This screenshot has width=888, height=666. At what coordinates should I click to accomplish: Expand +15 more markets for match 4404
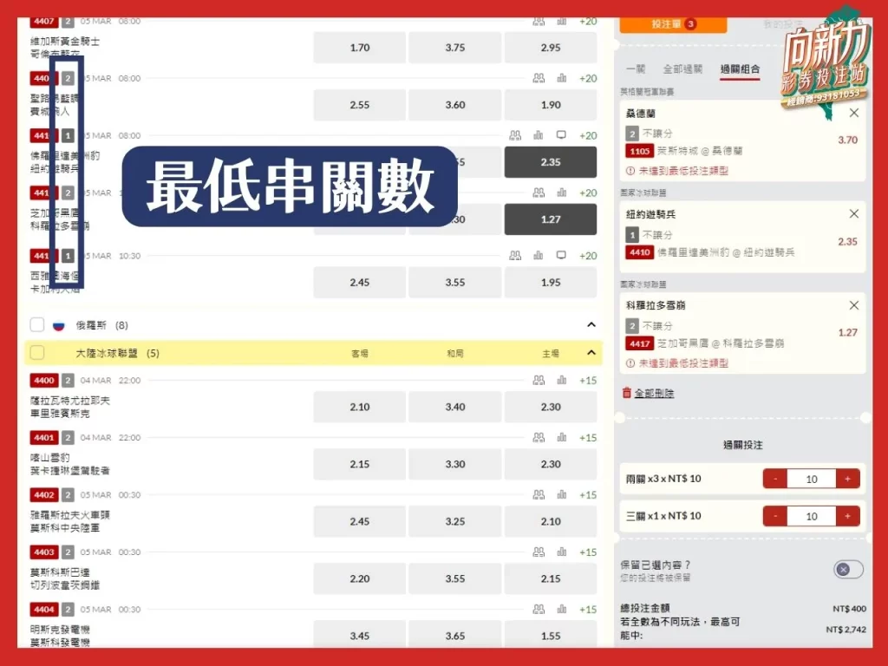tap(588, 610)
